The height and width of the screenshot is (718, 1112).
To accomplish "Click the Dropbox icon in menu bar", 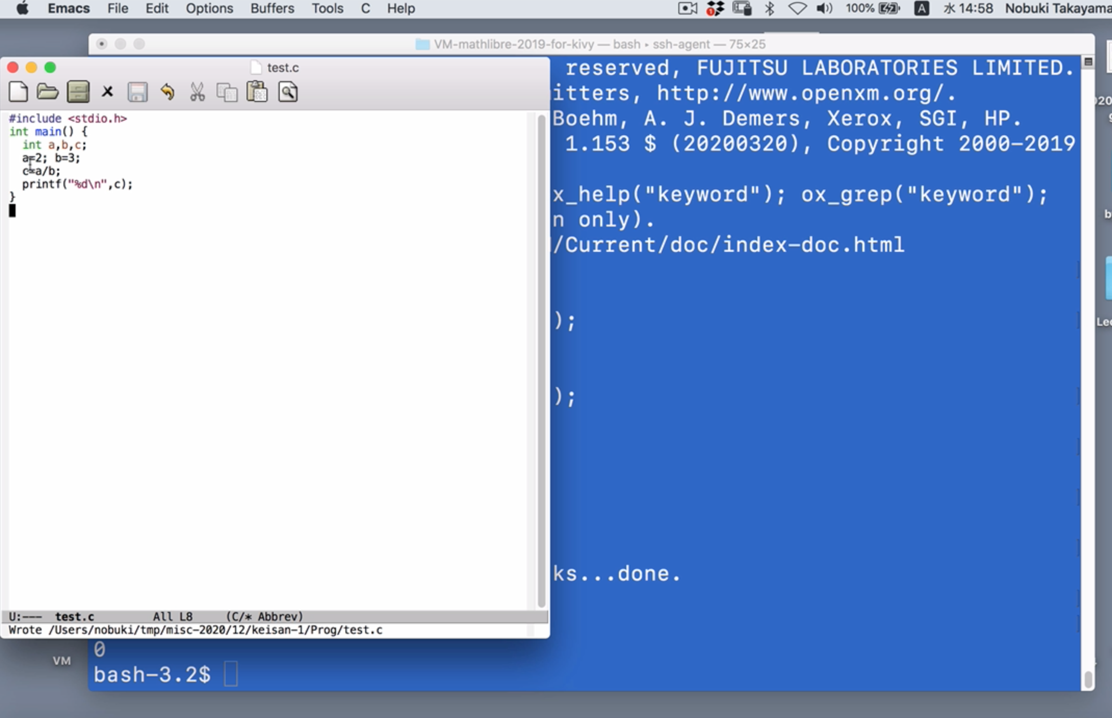I will (x=715, y=8).
